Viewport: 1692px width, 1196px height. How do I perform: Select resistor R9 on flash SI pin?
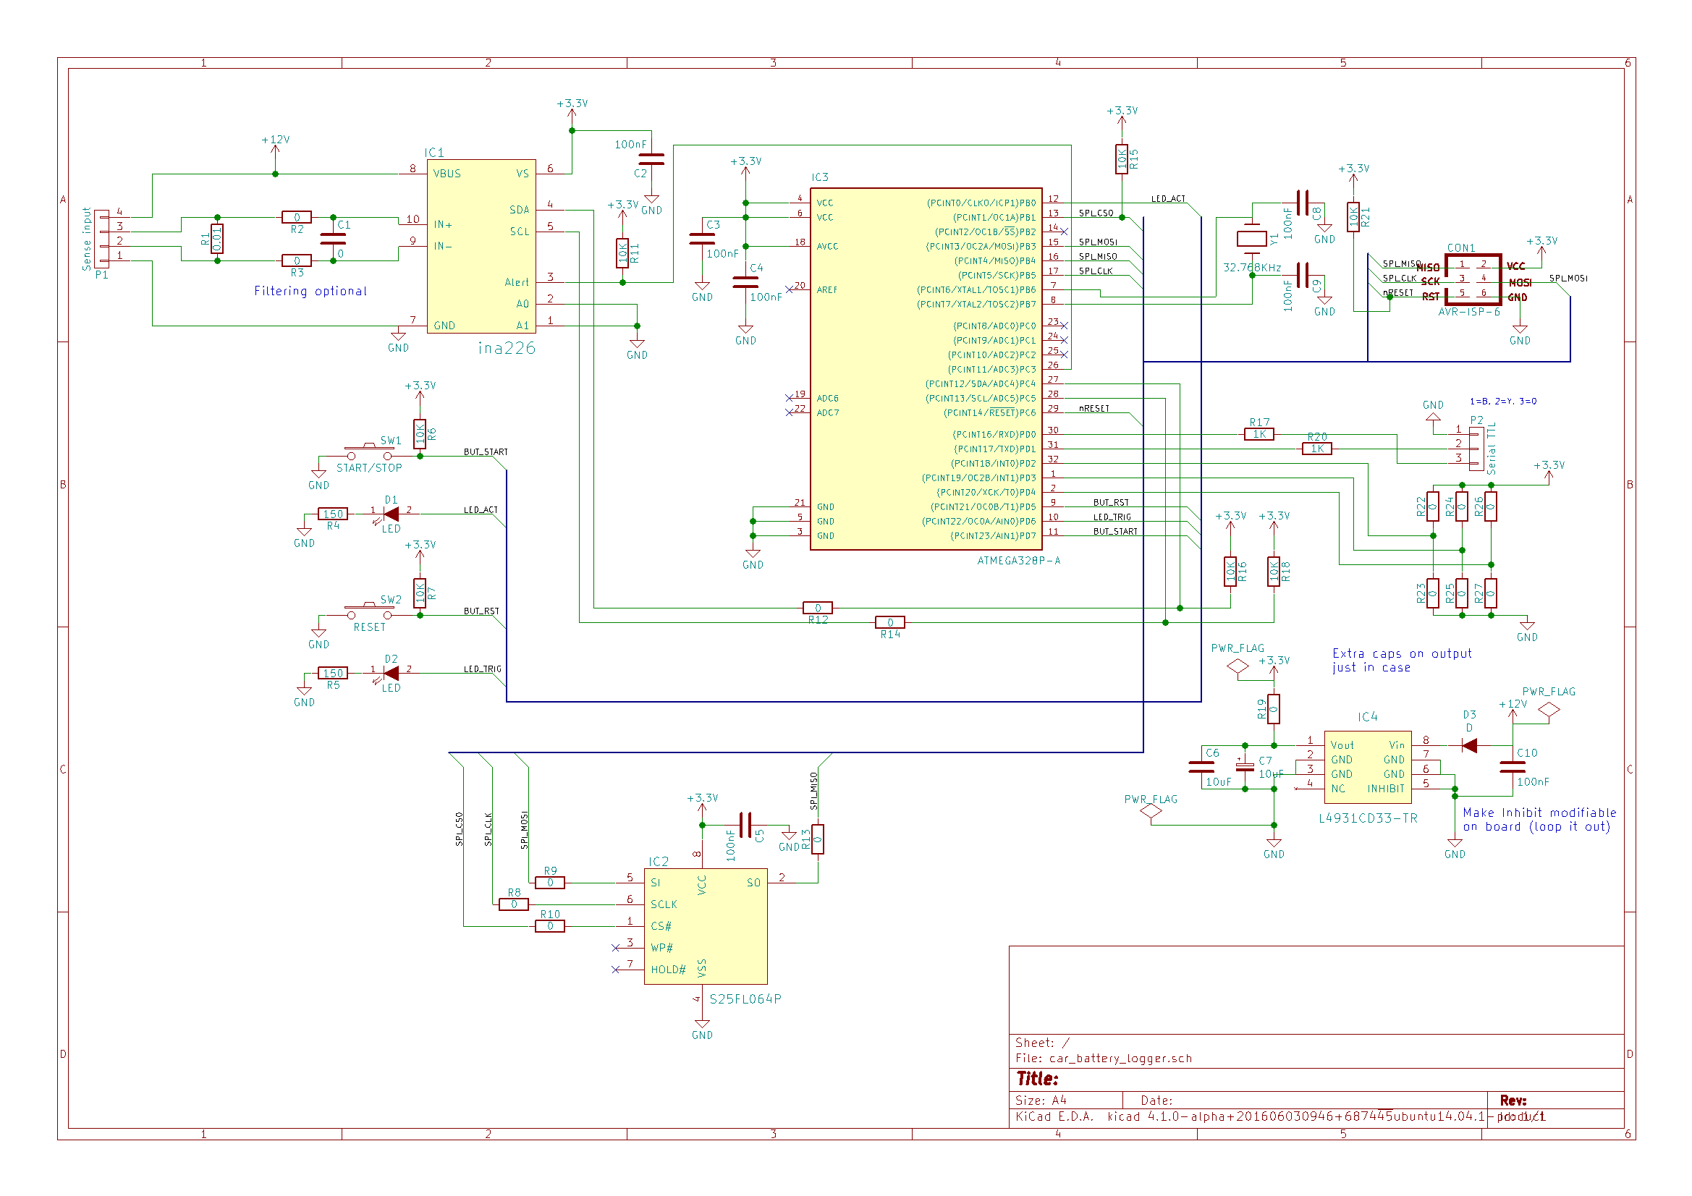(x=550, y=882)
